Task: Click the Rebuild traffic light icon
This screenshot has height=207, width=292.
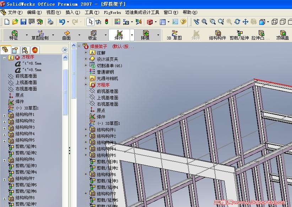Action: (107, 22)
